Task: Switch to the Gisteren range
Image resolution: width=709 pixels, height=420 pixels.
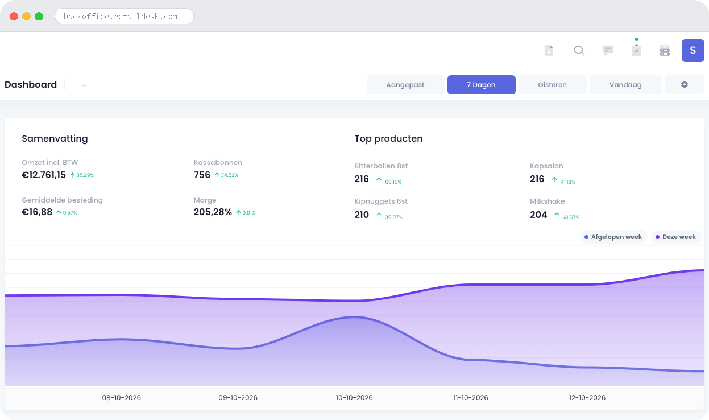Action: 552,85
